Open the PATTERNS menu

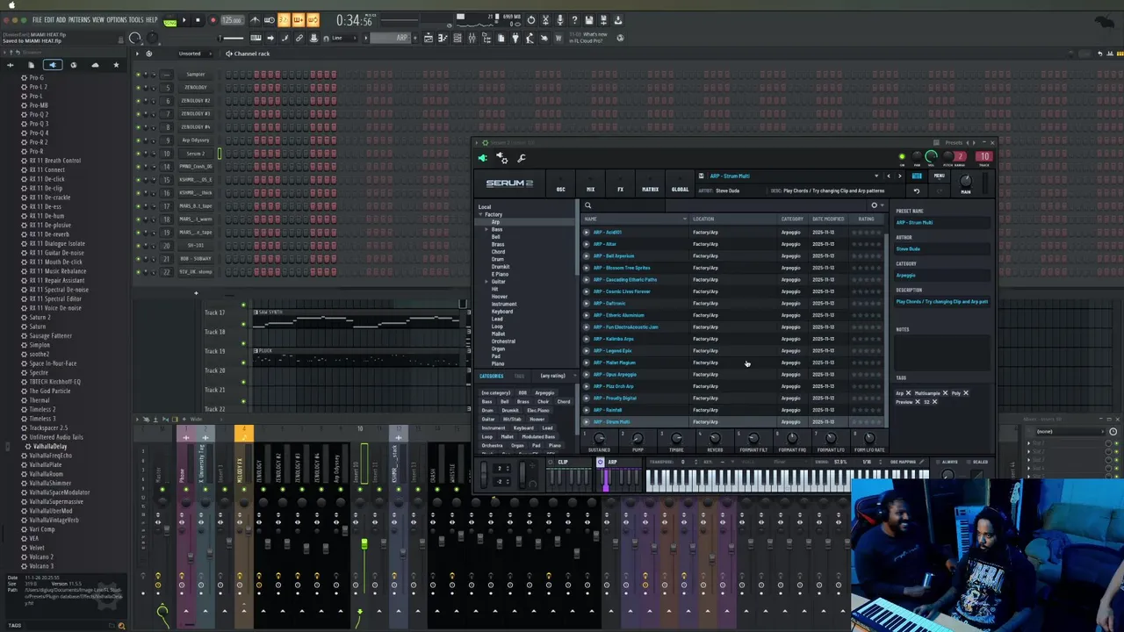pos(79,20)
